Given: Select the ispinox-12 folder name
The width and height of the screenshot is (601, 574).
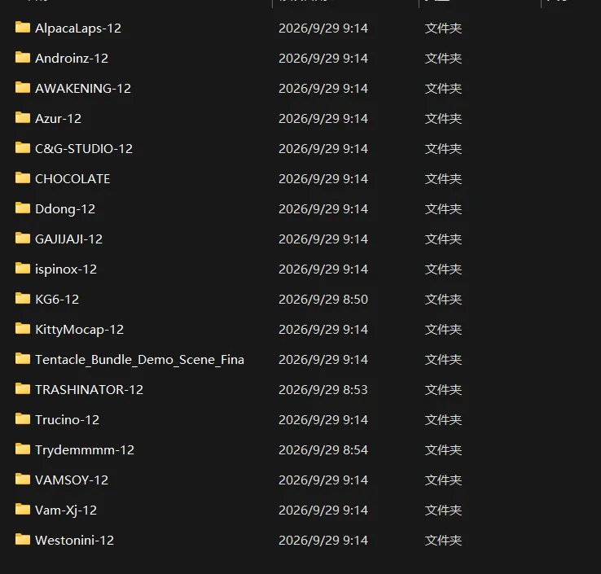Looking at the screenshot, I should pos(65,269).
